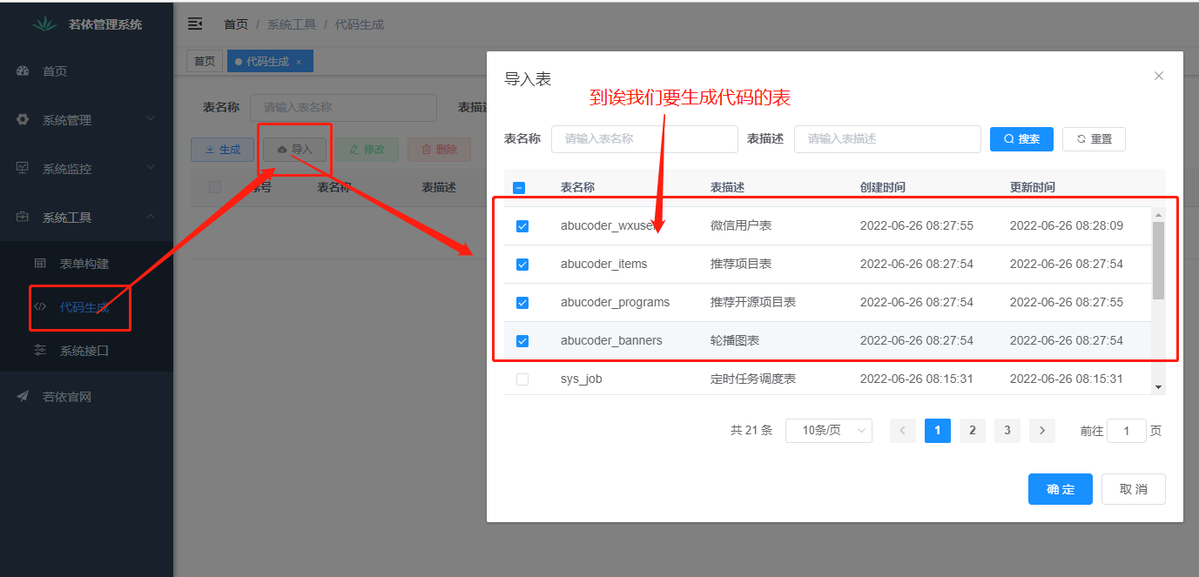Close the 导入表 dialog with the X icon
Screen dimensions: 1199x577
1159,76
